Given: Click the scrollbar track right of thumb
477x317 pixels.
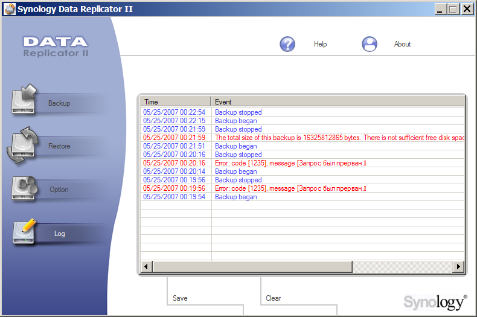Looking at the screenshot, I should tap(403, 267).
